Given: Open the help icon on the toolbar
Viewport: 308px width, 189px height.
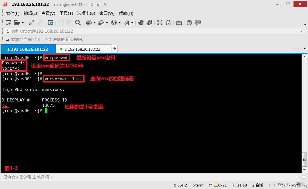Looking at the screenshot, I should click(189, 23).
